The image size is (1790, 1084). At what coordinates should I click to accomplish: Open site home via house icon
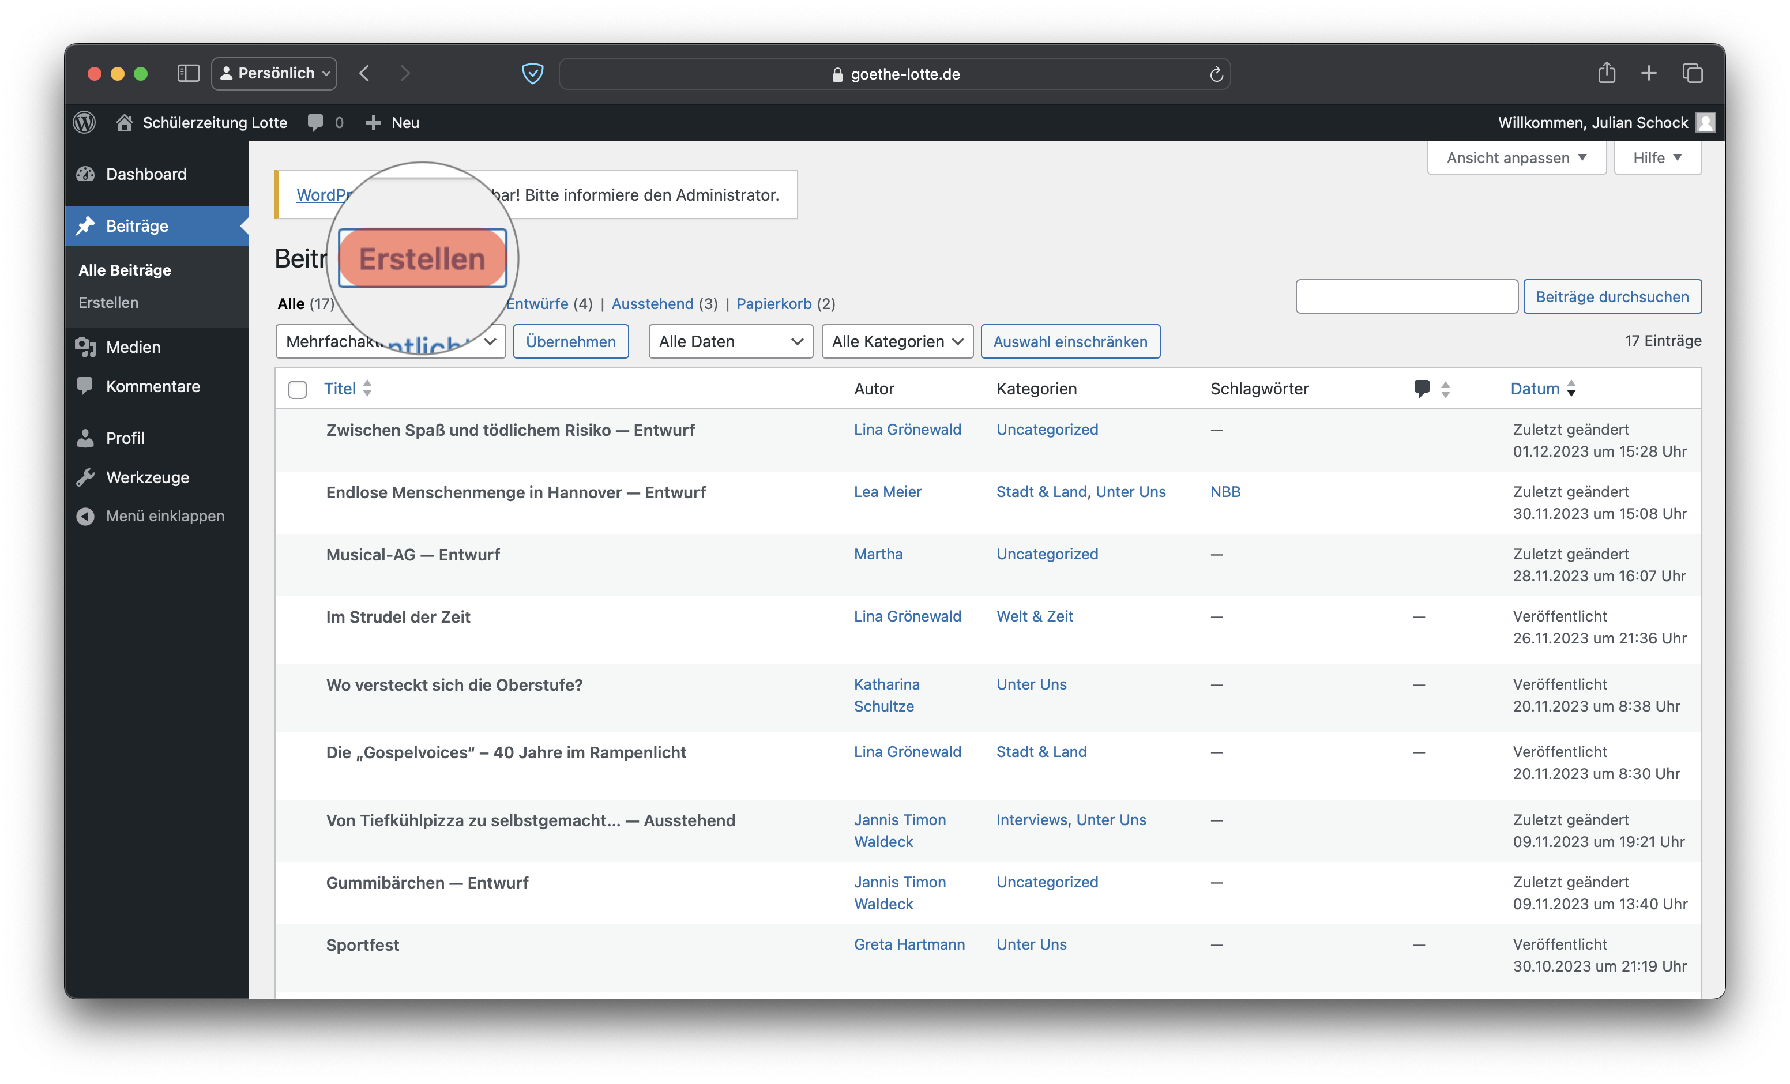click(124, 122)
